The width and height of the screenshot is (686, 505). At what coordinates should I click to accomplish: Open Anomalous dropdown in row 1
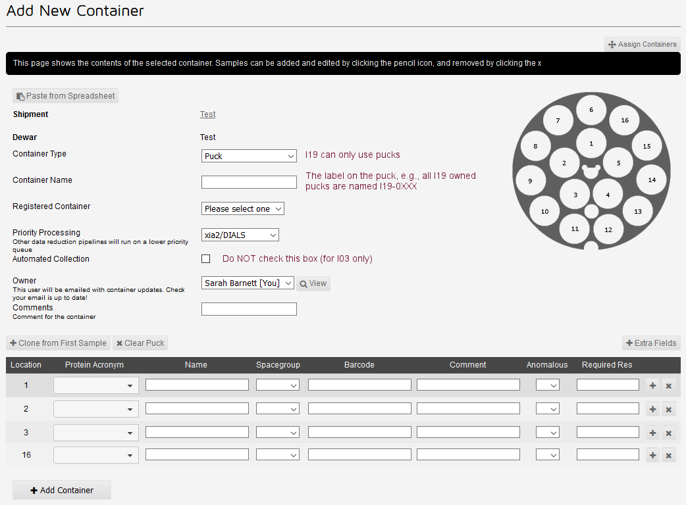pos(548,385)
